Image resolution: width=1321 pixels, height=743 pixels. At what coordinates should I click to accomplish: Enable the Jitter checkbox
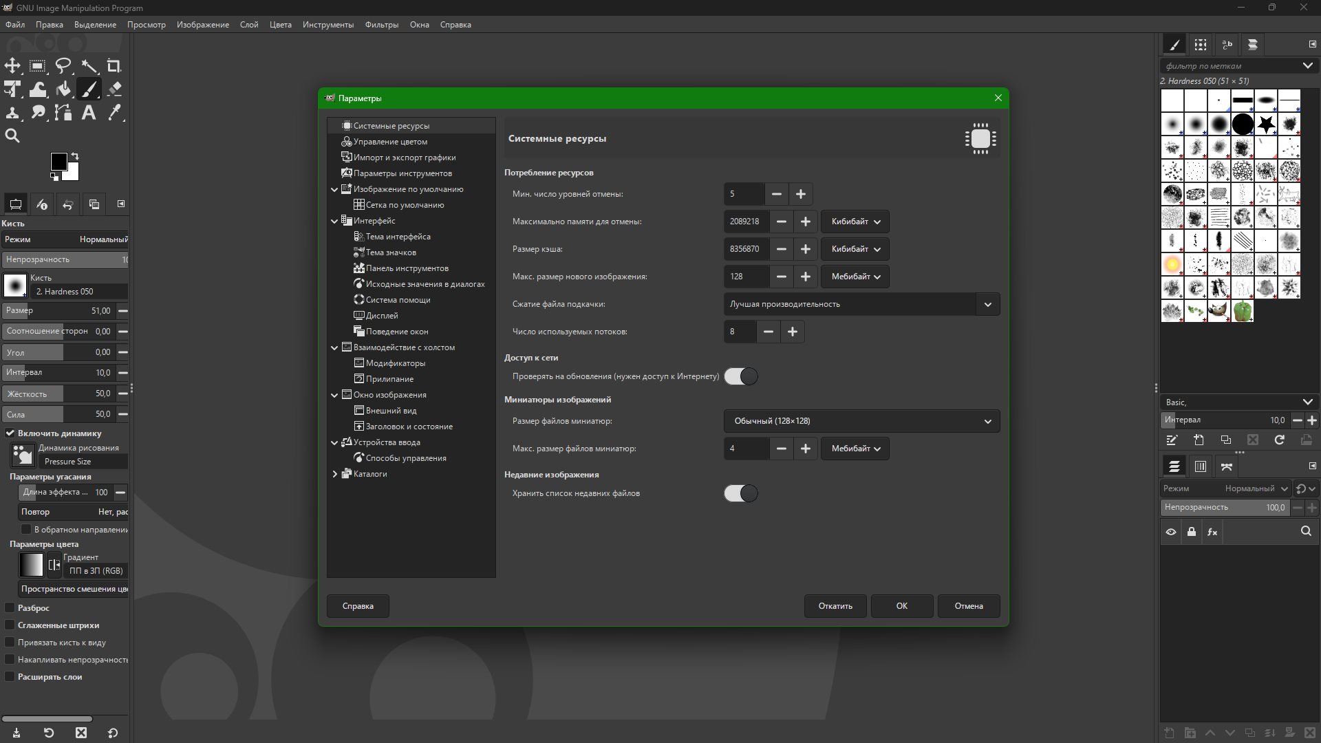[10, 608]
